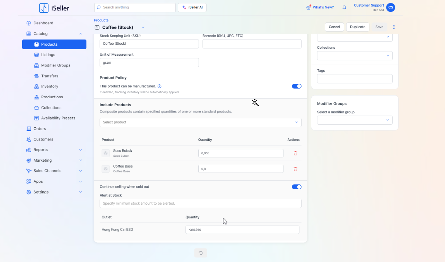Click the notification bell icon

click(344, 7)
